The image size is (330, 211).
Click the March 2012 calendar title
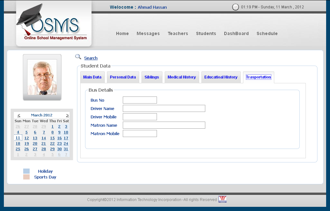click(42, 115)
